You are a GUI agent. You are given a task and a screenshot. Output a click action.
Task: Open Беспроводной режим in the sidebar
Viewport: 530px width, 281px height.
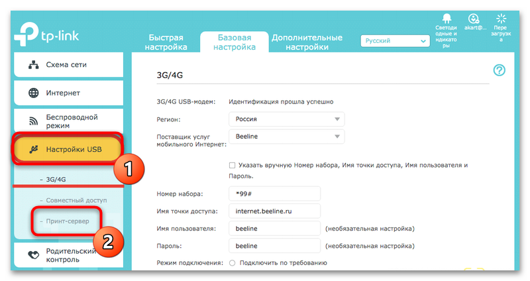69,121
